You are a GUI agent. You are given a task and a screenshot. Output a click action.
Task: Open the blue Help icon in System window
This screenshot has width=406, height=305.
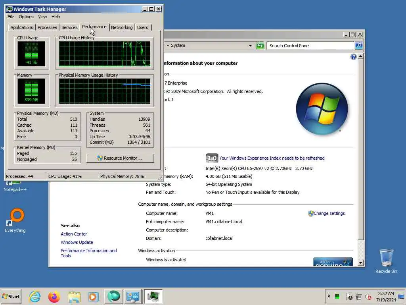353,57
